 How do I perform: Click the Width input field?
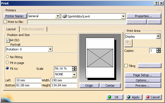[x=64, y=80]
